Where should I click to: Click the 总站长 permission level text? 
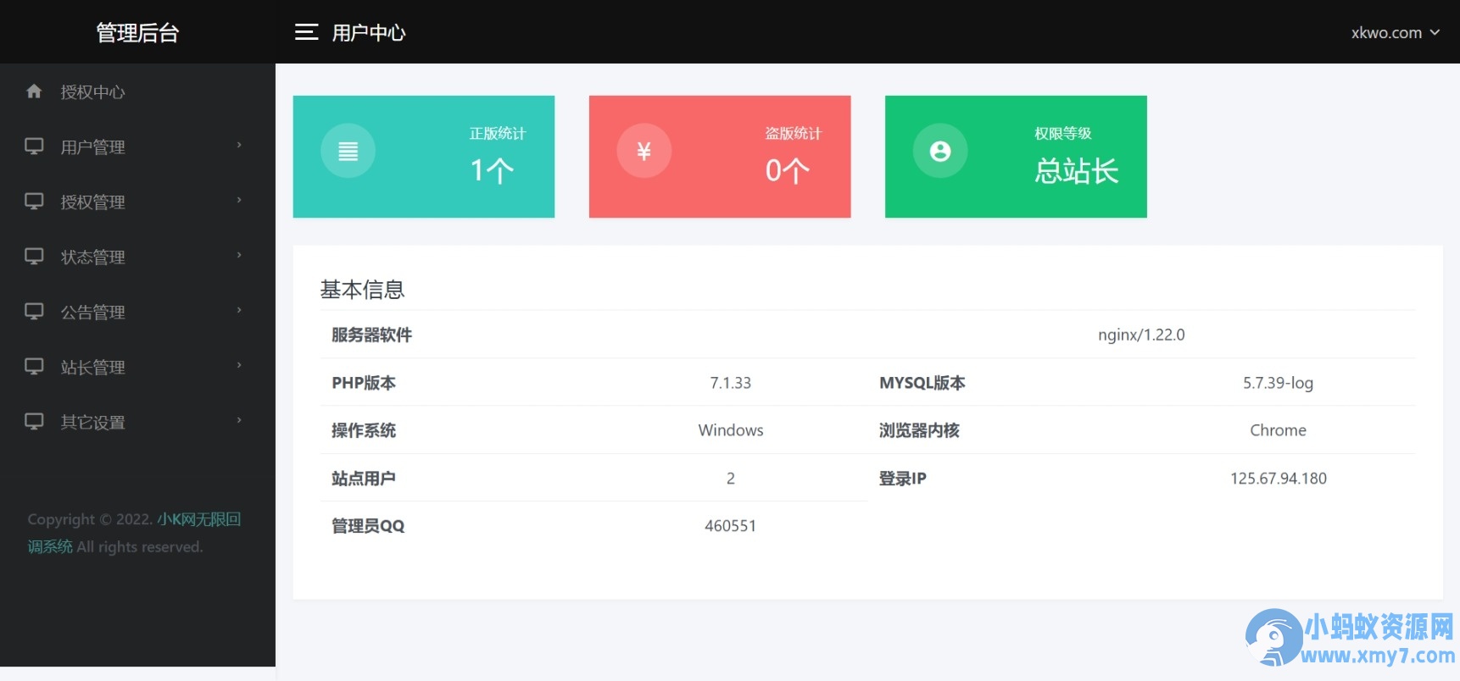click(x=1077, y=171)
